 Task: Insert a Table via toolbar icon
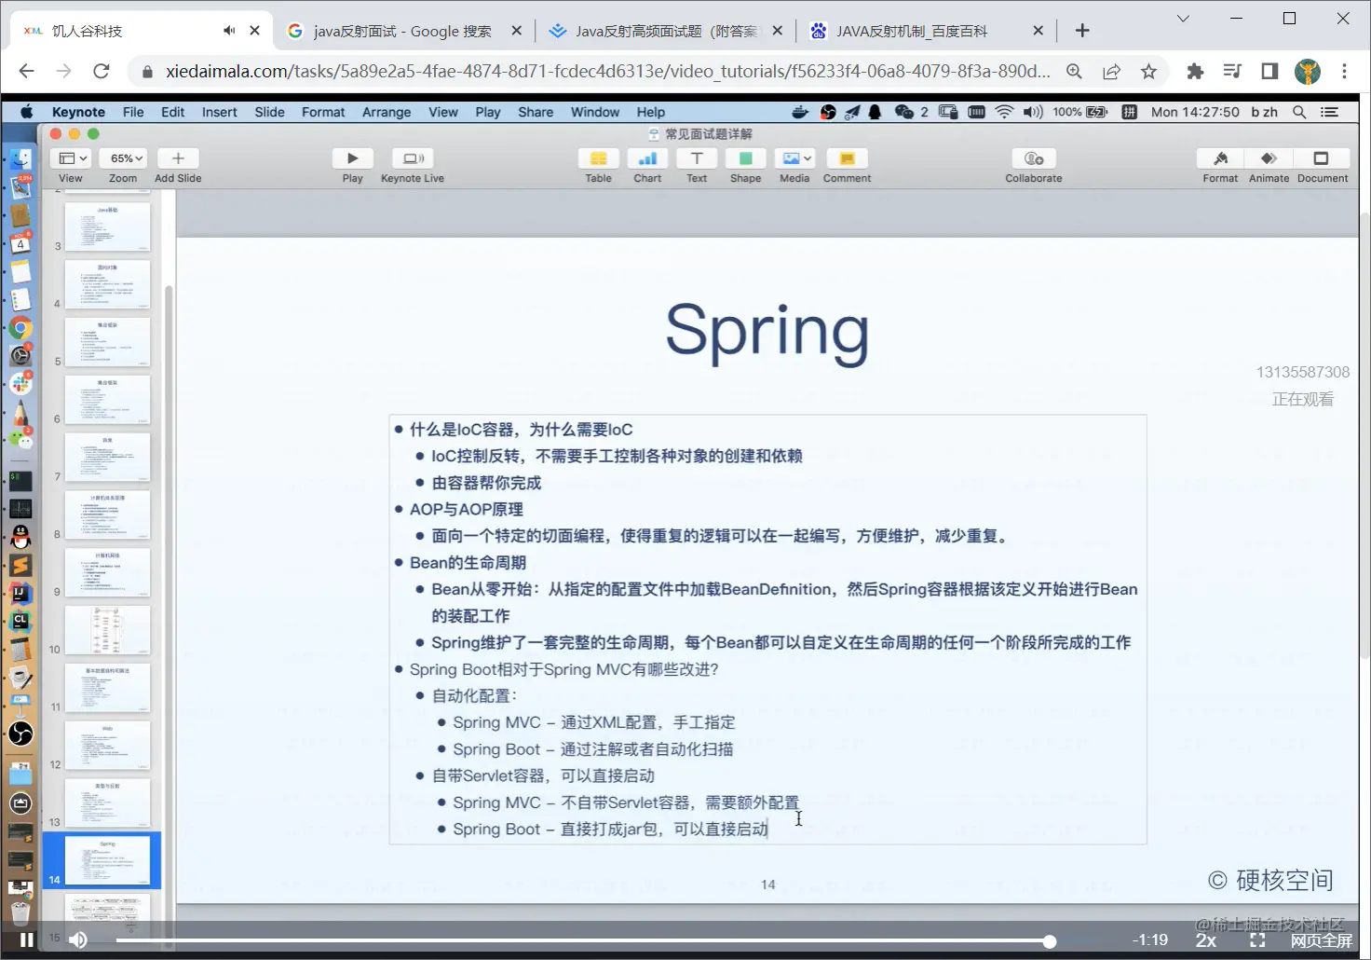pyautogui.click(x=598, y=158)
